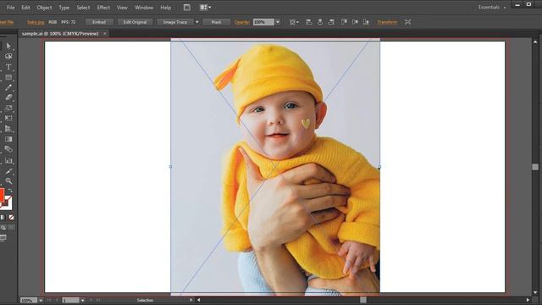Select the Perspective Grid tool

[8, 129]
